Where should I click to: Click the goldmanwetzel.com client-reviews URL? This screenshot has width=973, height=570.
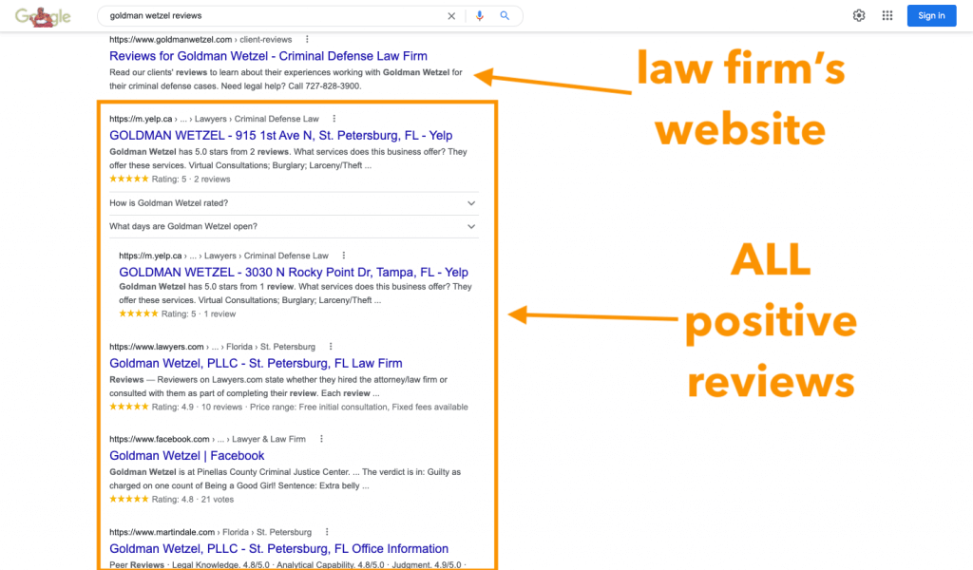pyautogui.click(x=200, y=39)
